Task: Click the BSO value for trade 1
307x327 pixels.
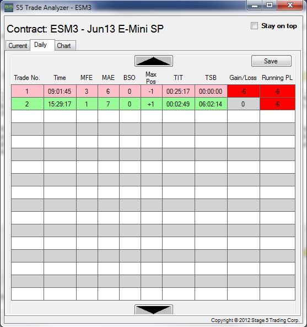Action: pyautogui.click(x=130, y=91)
